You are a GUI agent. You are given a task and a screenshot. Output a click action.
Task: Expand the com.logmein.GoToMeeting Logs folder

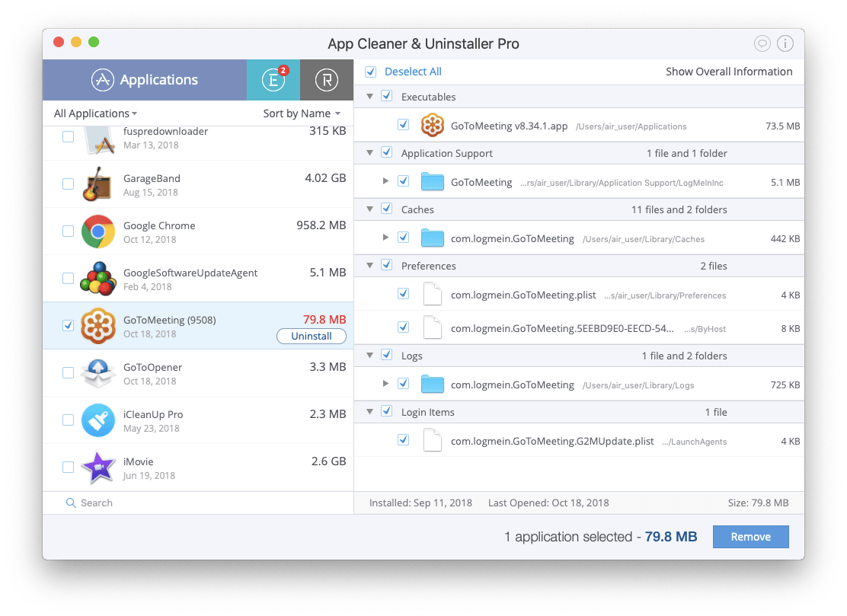pyautogui.click(x=385, y=384)
